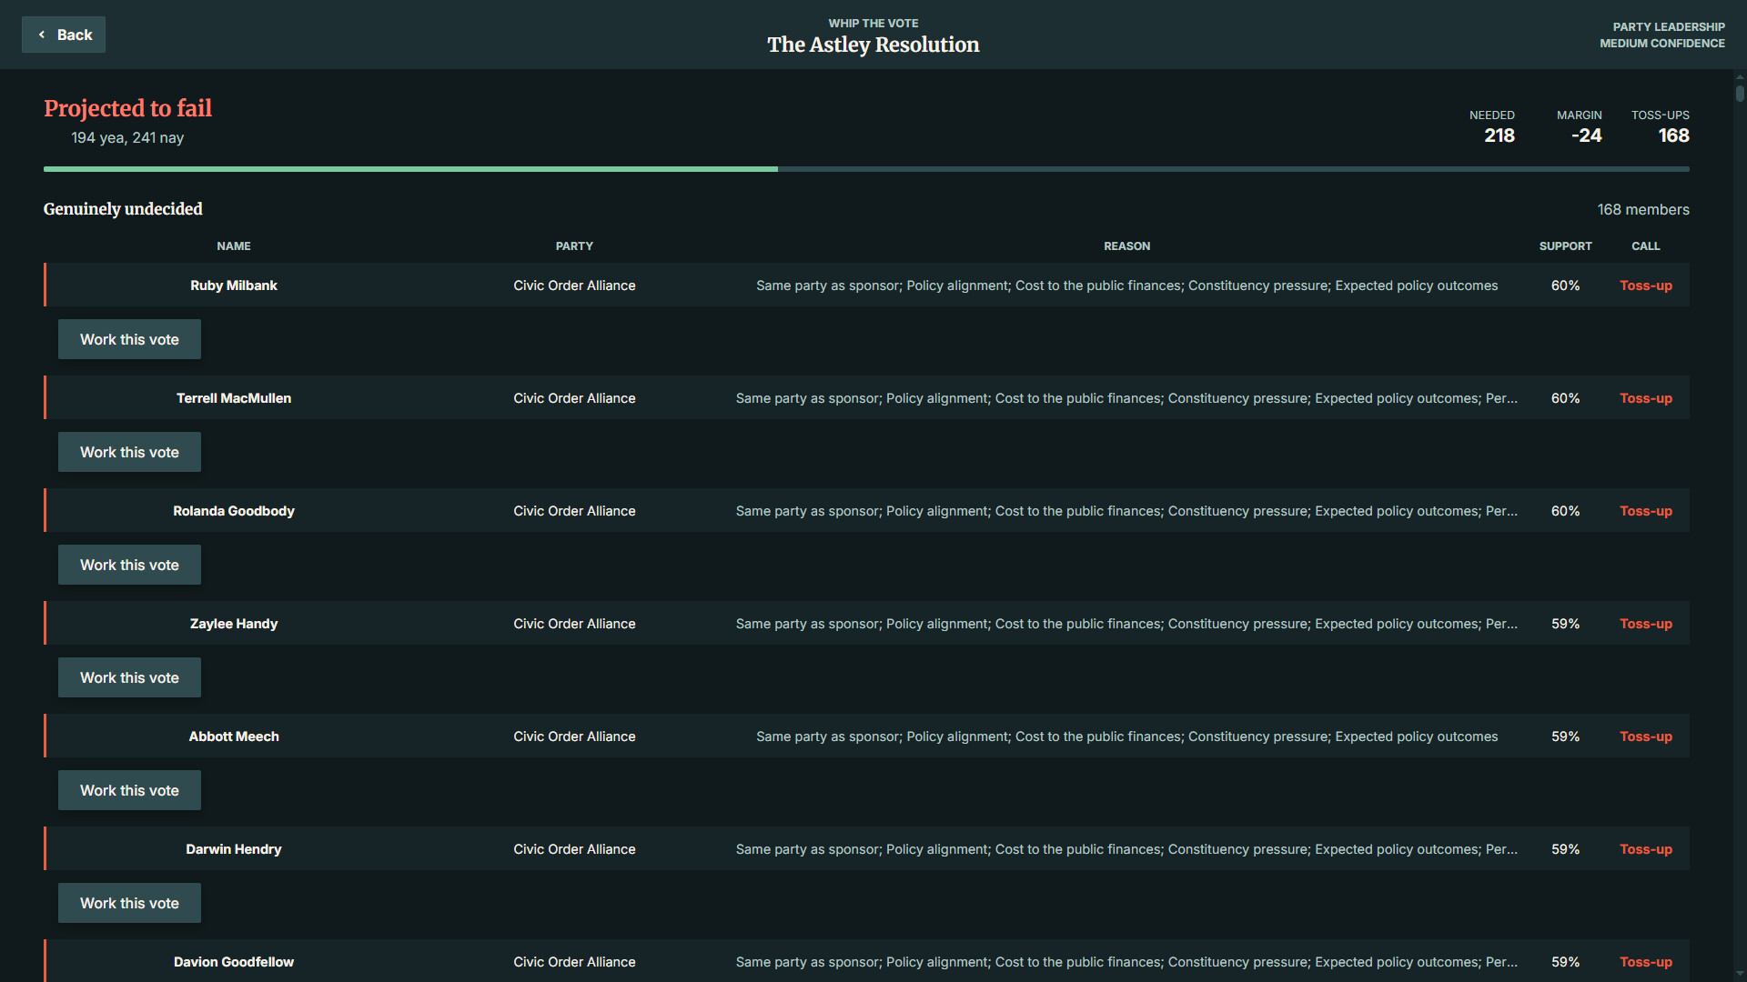Click Work this vote under Ruby Milbank

tap(129, 339)
